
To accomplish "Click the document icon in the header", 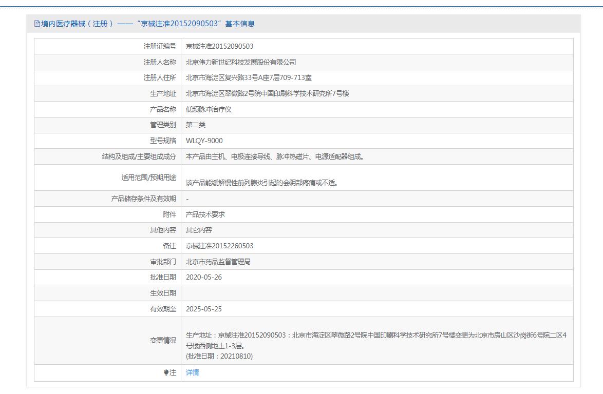I will click(37, 24).
